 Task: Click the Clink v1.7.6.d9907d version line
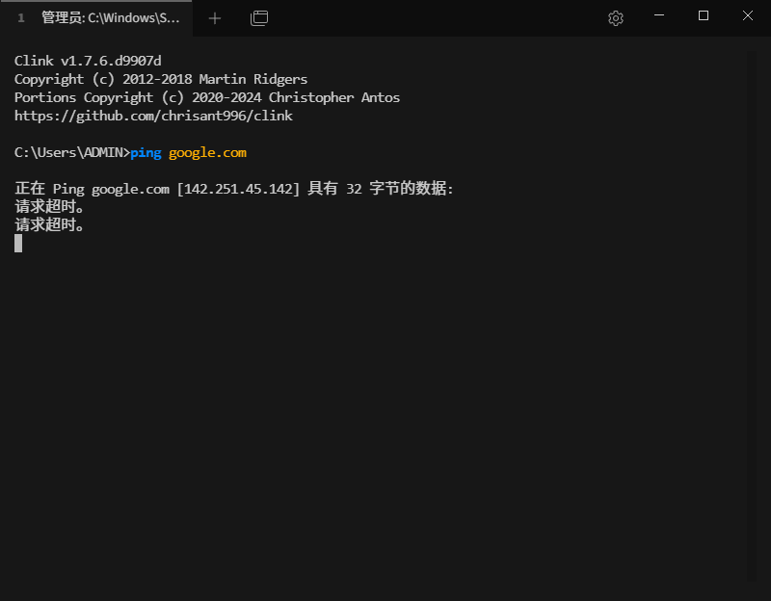coord(88,61)
